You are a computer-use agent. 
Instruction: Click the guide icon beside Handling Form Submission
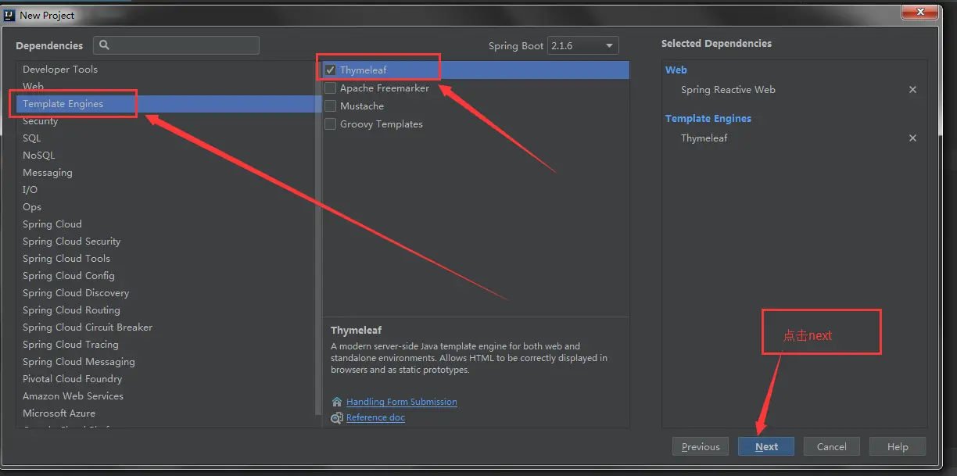(x=337, y=402)
